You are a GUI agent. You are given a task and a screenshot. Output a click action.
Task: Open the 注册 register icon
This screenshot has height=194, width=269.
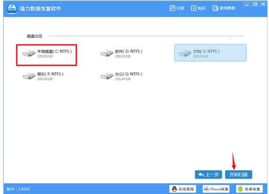click(x=172, y=8)
